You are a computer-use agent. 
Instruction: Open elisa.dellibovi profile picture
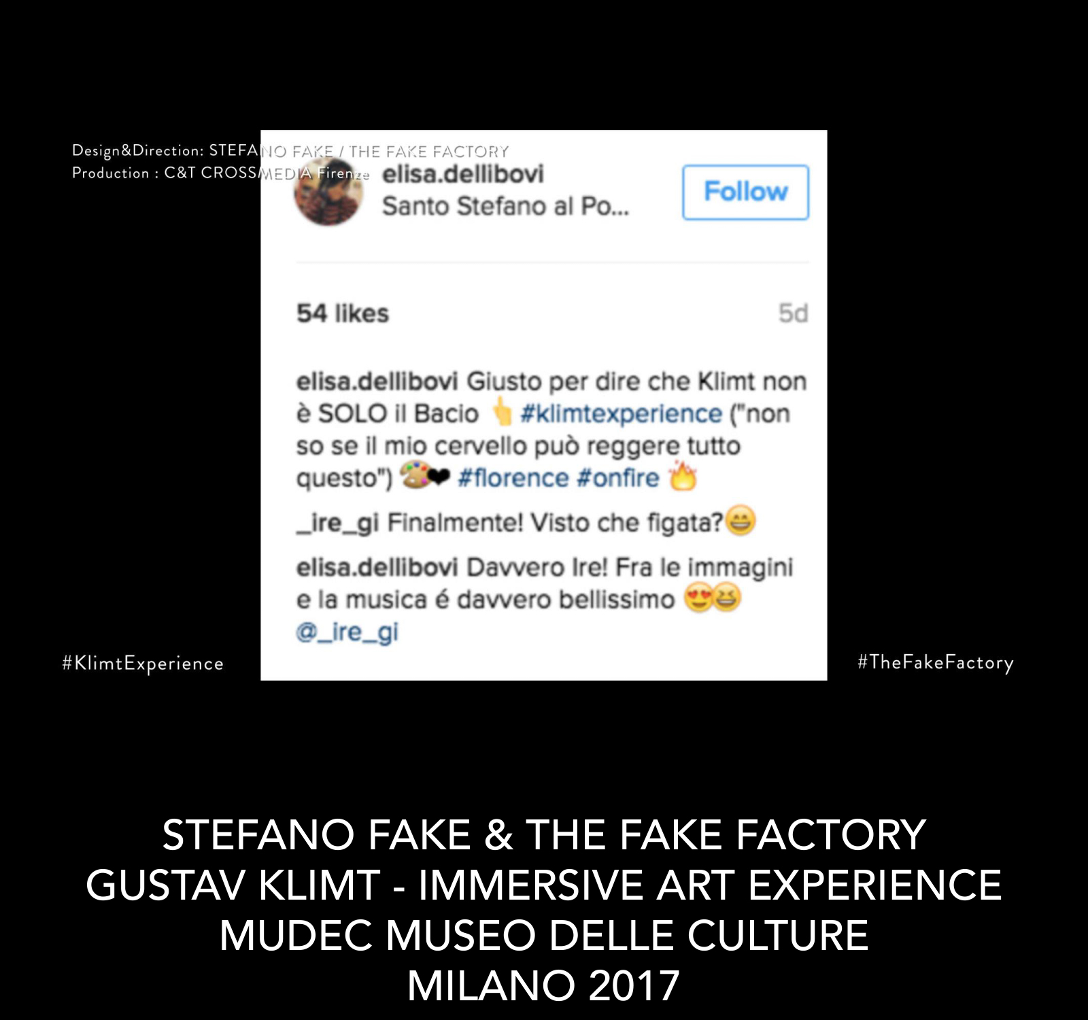[x=328, y=194]
